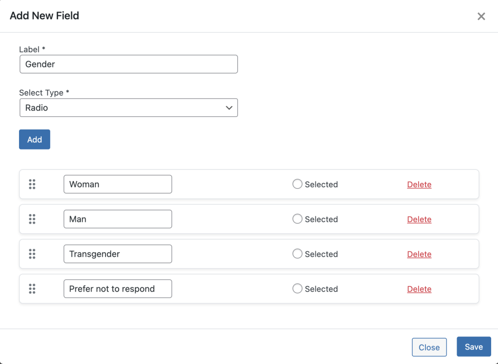Set Transgender as selected option

click(297, 254)
